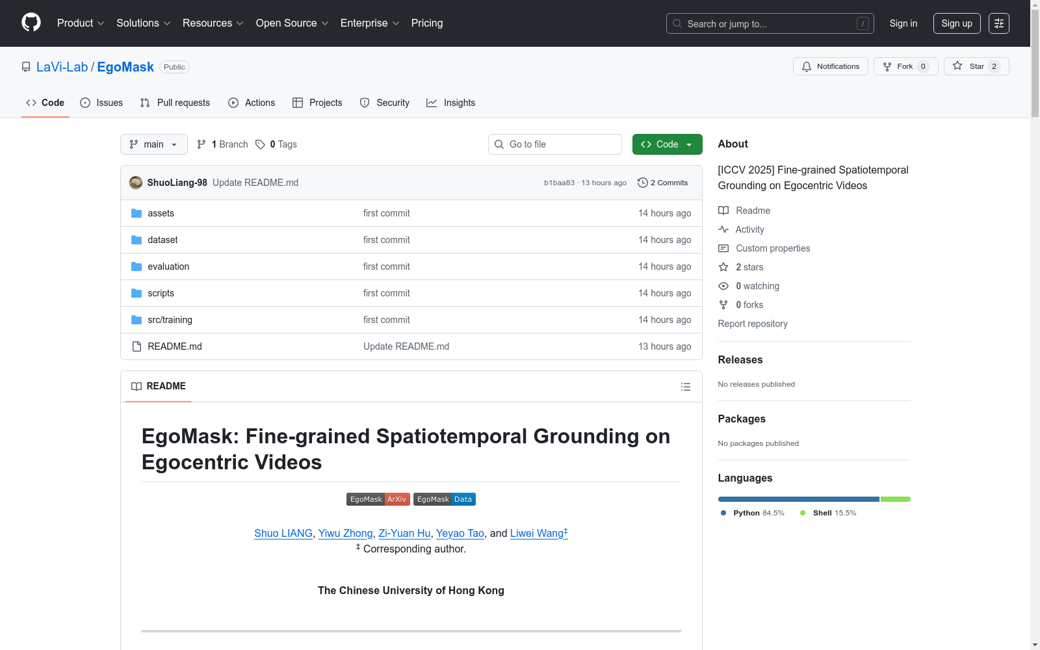1040x650 pixels.
Task: Switch to the Insights tab
Action: coord(451,103)
